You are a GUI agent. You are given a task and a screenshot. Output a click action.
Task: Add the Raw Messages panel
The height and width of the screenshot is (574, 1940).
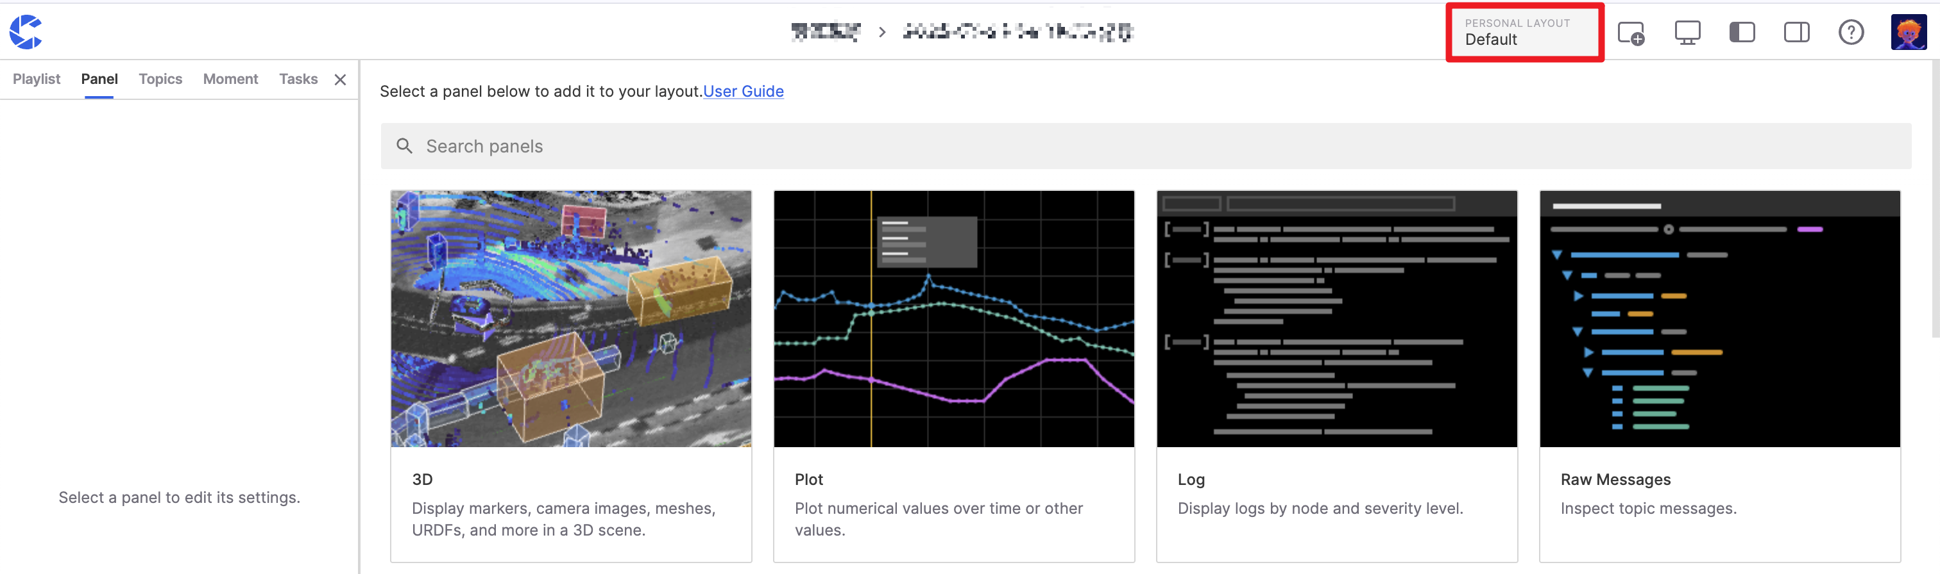pyautogui.click(x=1719, y=375)
